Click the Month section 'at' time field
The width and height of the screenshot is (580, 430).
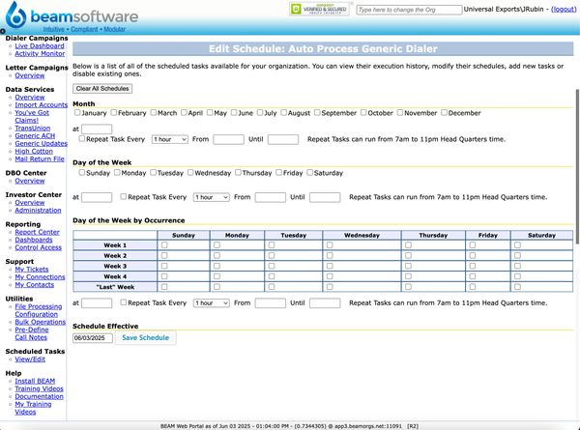click(97, 129)
